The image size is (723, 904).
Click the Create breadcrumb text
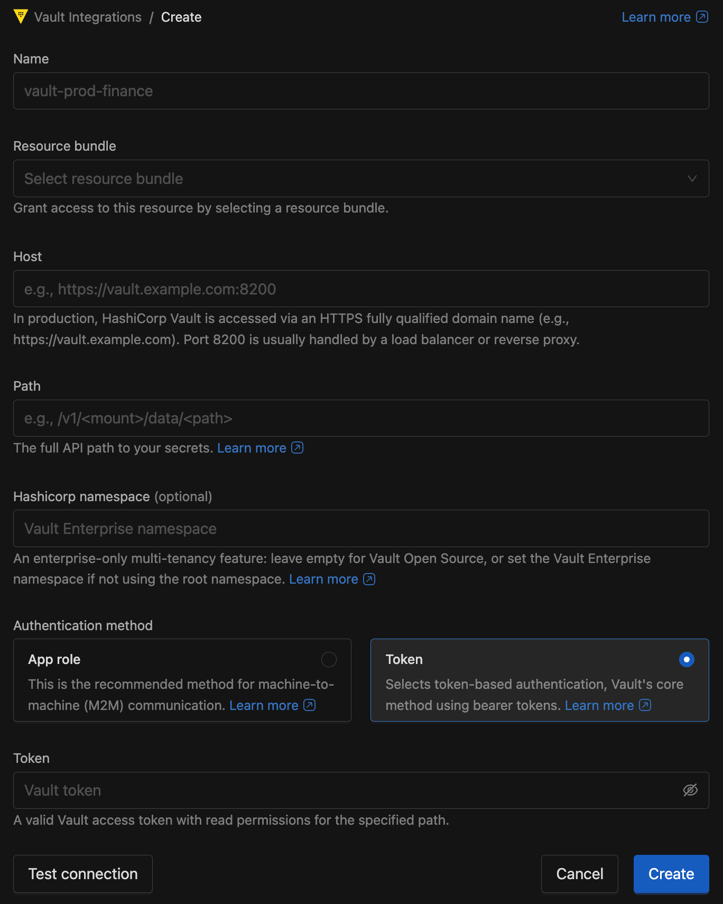(181, 17)
